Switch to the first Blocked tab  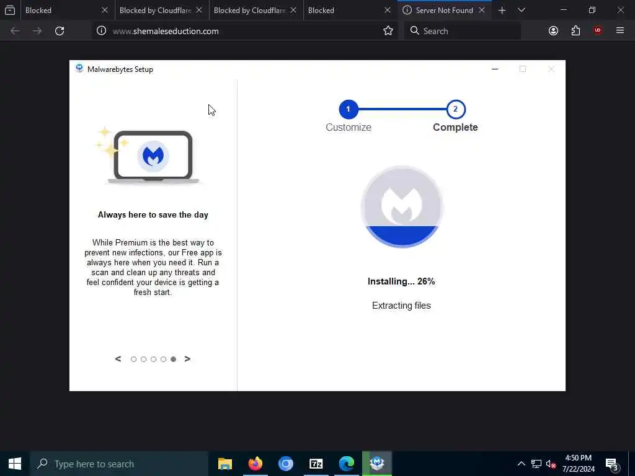click(60, 11)
